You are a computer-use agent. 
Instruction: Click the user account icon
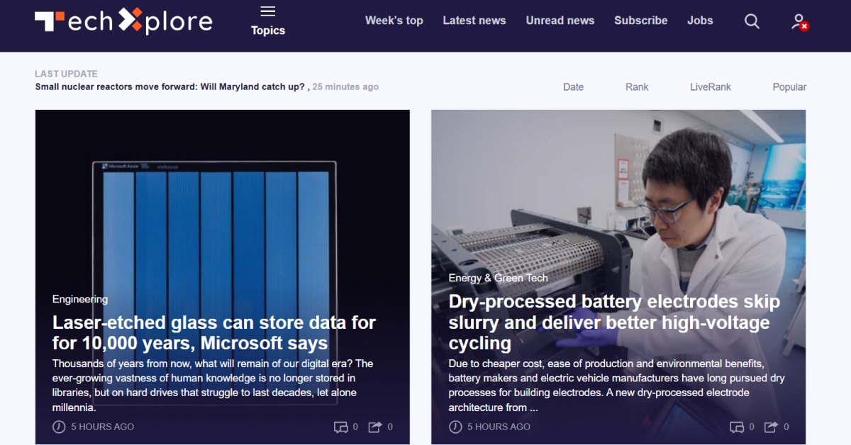click(797, 21)
